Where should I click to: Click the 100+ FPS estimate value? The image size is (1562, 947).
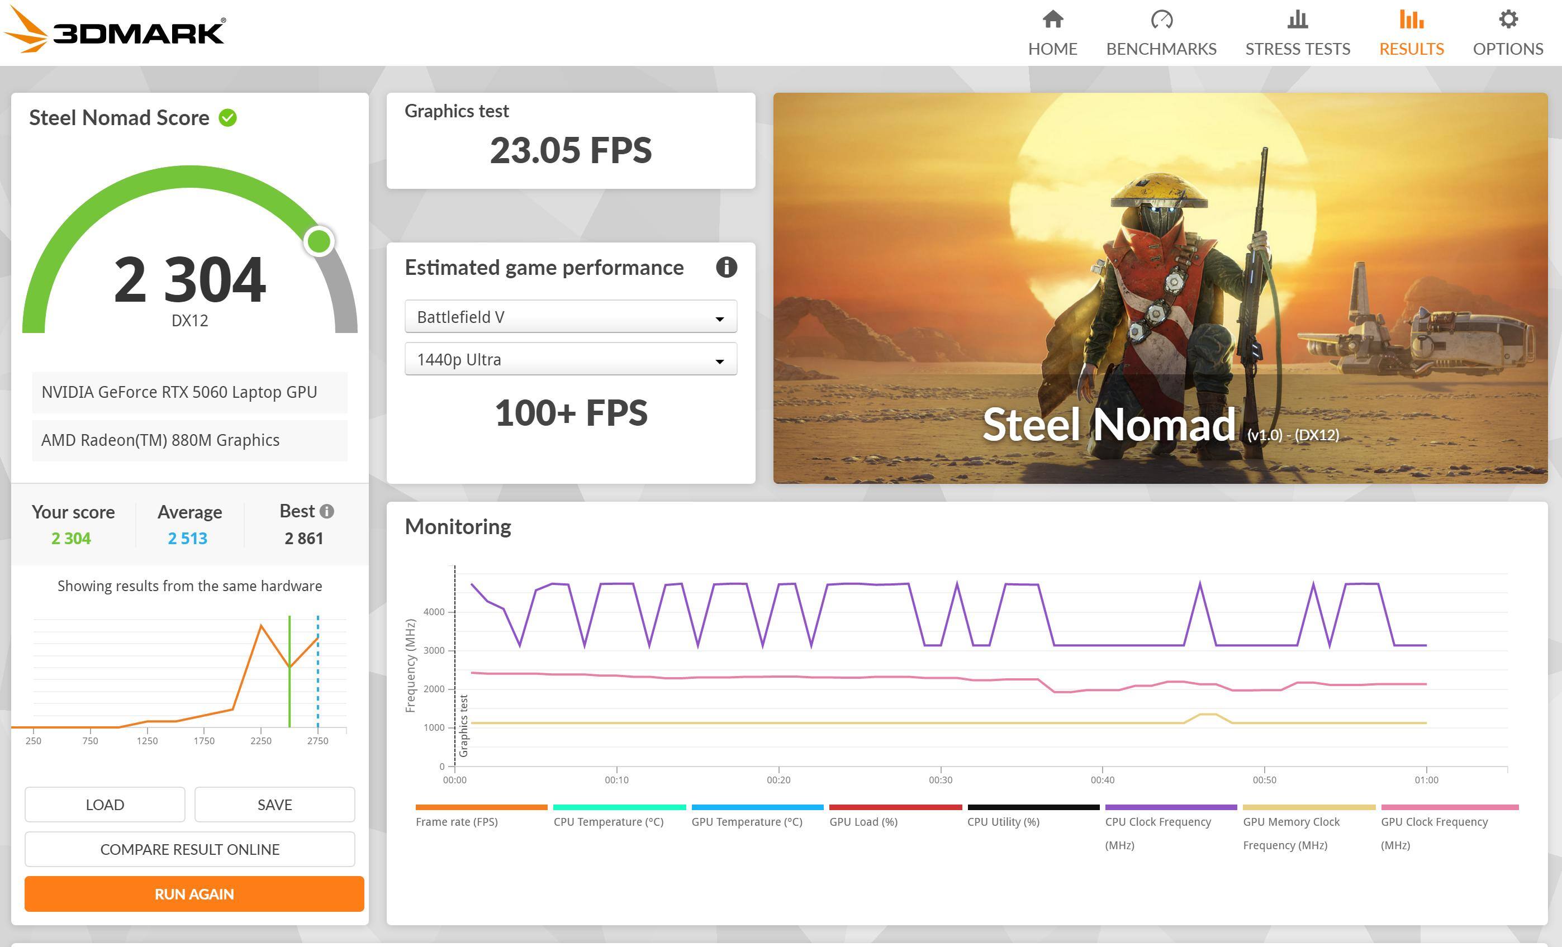[571, 413]
